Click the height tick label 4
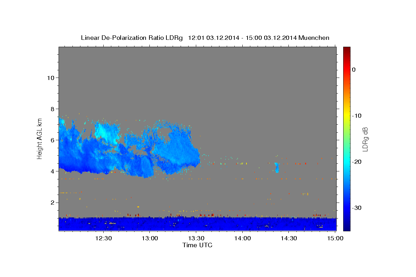The image size is (416, 277). click(x=53, y=171)
